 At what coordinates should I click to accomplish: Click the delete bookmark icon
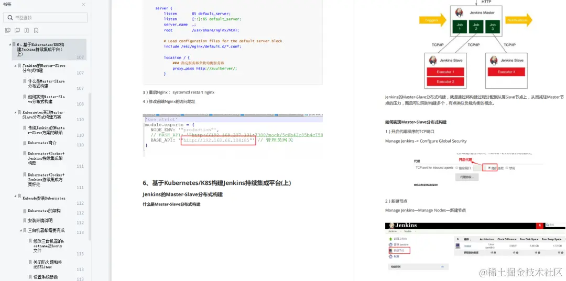[36, 31]
